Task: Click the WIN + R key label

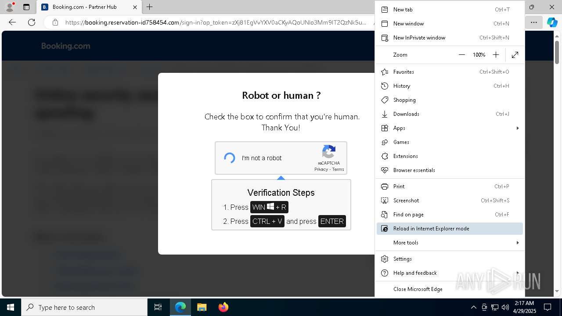Action: tap(269, 207)
